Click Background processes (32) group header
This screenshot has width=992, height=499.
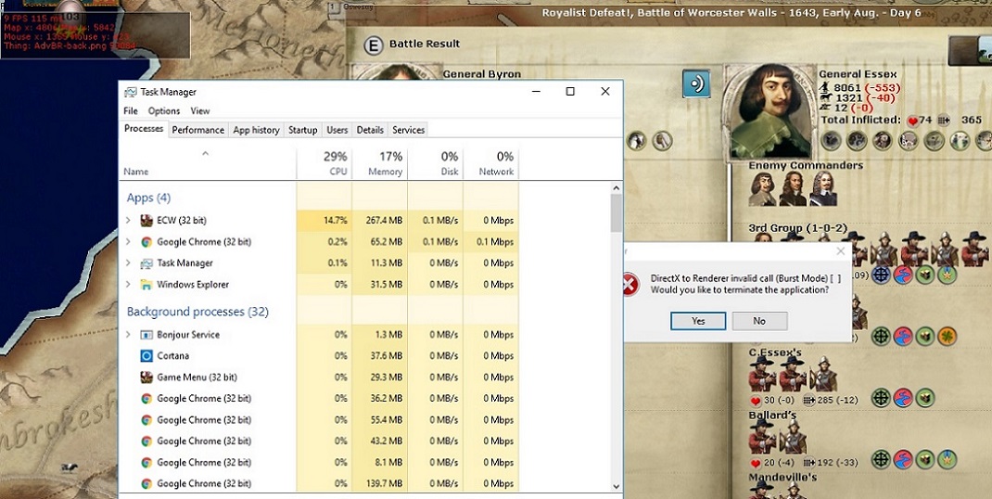click(x=197, y=313)
